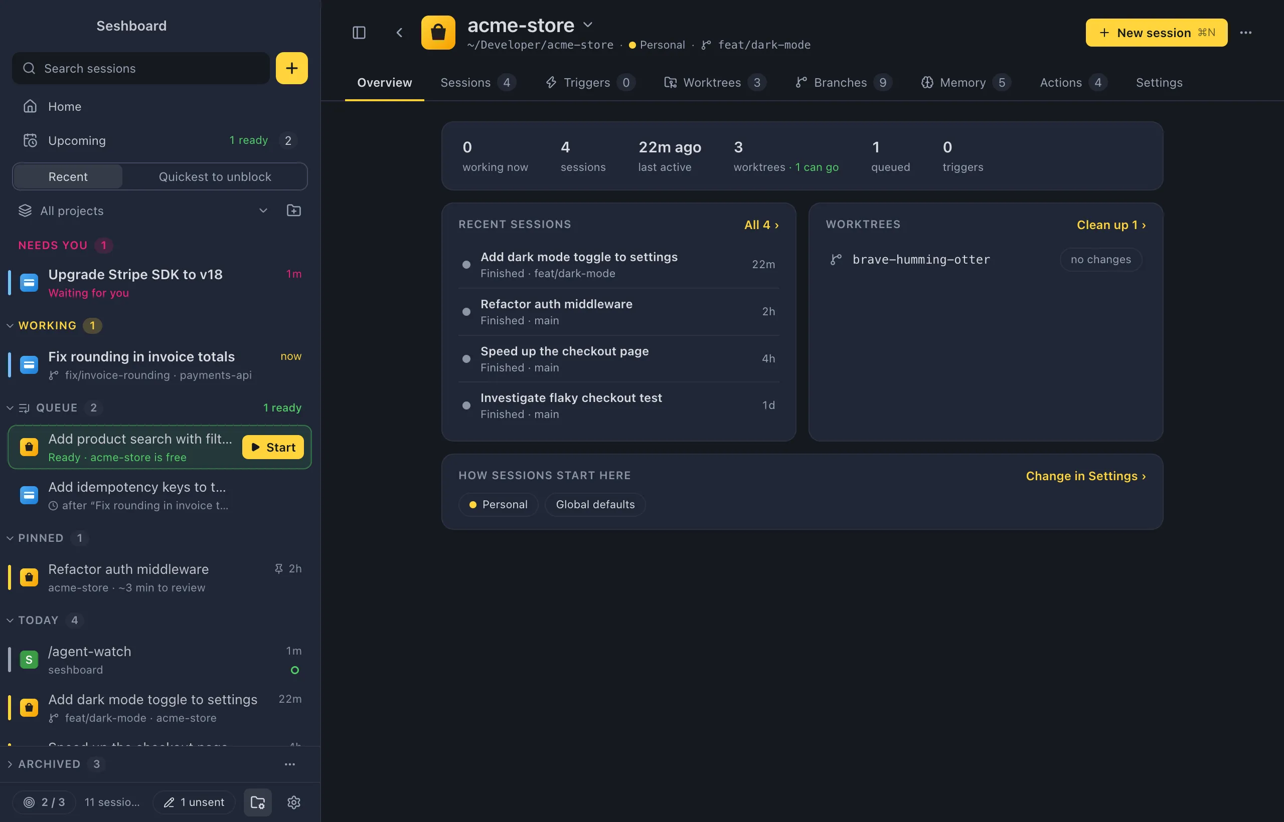This screenshot has width=1284, height=822.
Task: Click the pin icon on Refactor auth middleware
Action: coord(278,568)
